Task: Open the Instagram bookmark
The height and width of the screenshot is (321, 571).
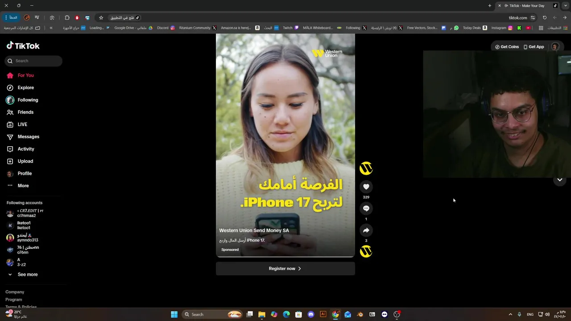Action: (x=502, y=28)
